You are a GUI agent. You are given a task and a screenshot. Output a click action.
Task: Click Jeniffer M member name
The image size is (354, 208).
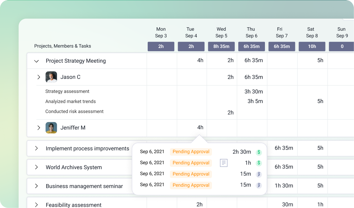[x=73, y=128]
